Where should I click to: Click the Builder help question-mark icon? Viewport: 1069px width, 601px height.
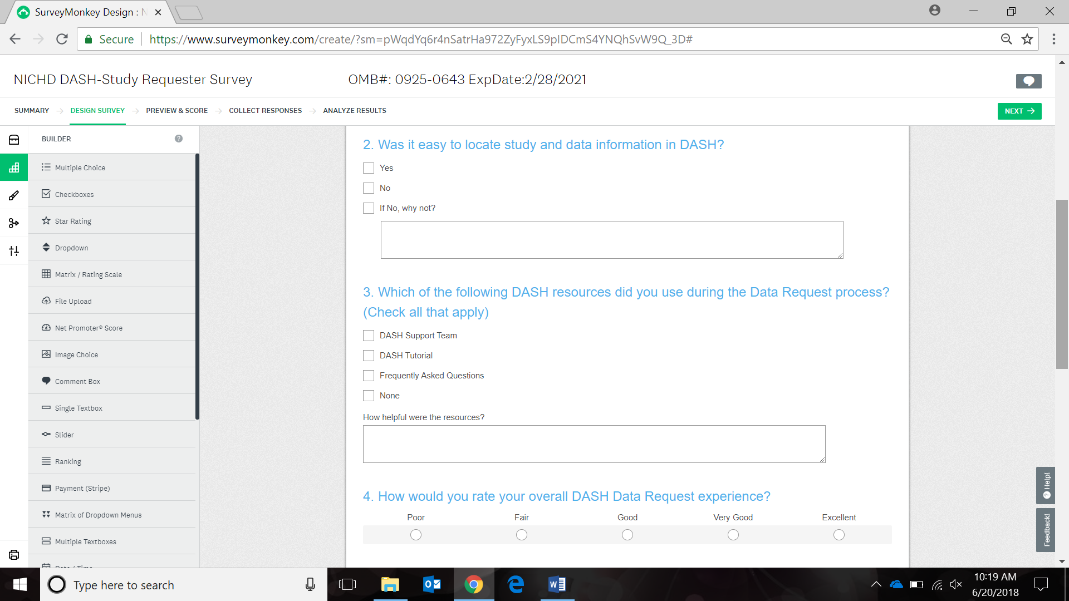pyautogui.click(x=179, y=139)
